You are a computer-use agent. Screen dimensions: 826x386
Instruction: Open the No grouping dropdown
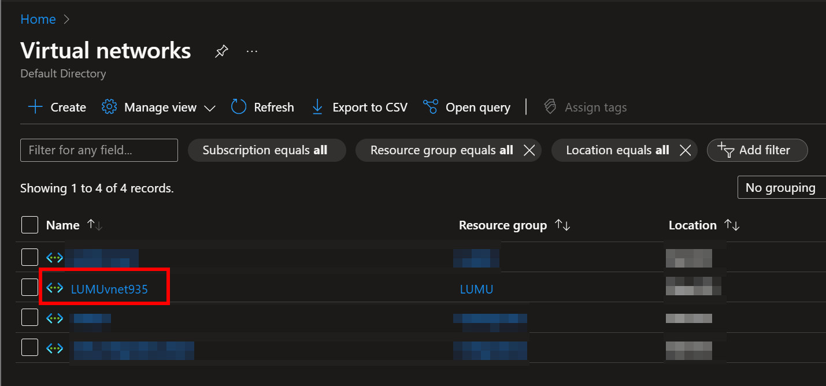pos(781,188)
